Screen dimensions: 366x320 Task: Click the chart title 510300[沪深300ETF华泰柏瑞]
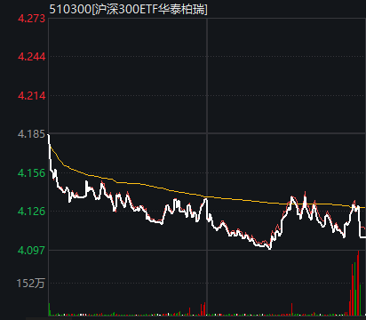tap(128, 9)
